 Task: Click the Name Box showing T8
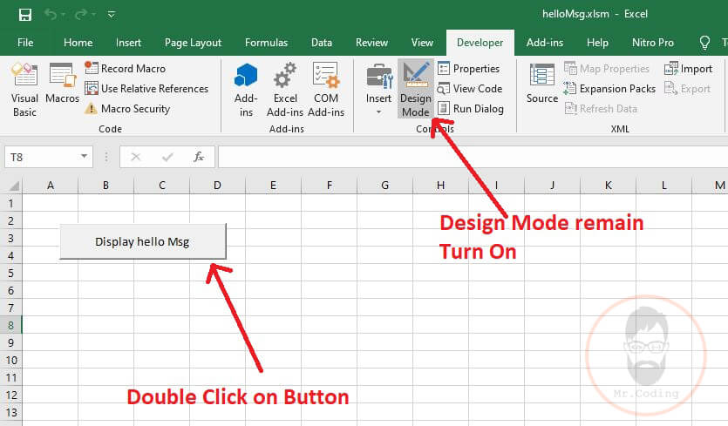tap(41, 158)
